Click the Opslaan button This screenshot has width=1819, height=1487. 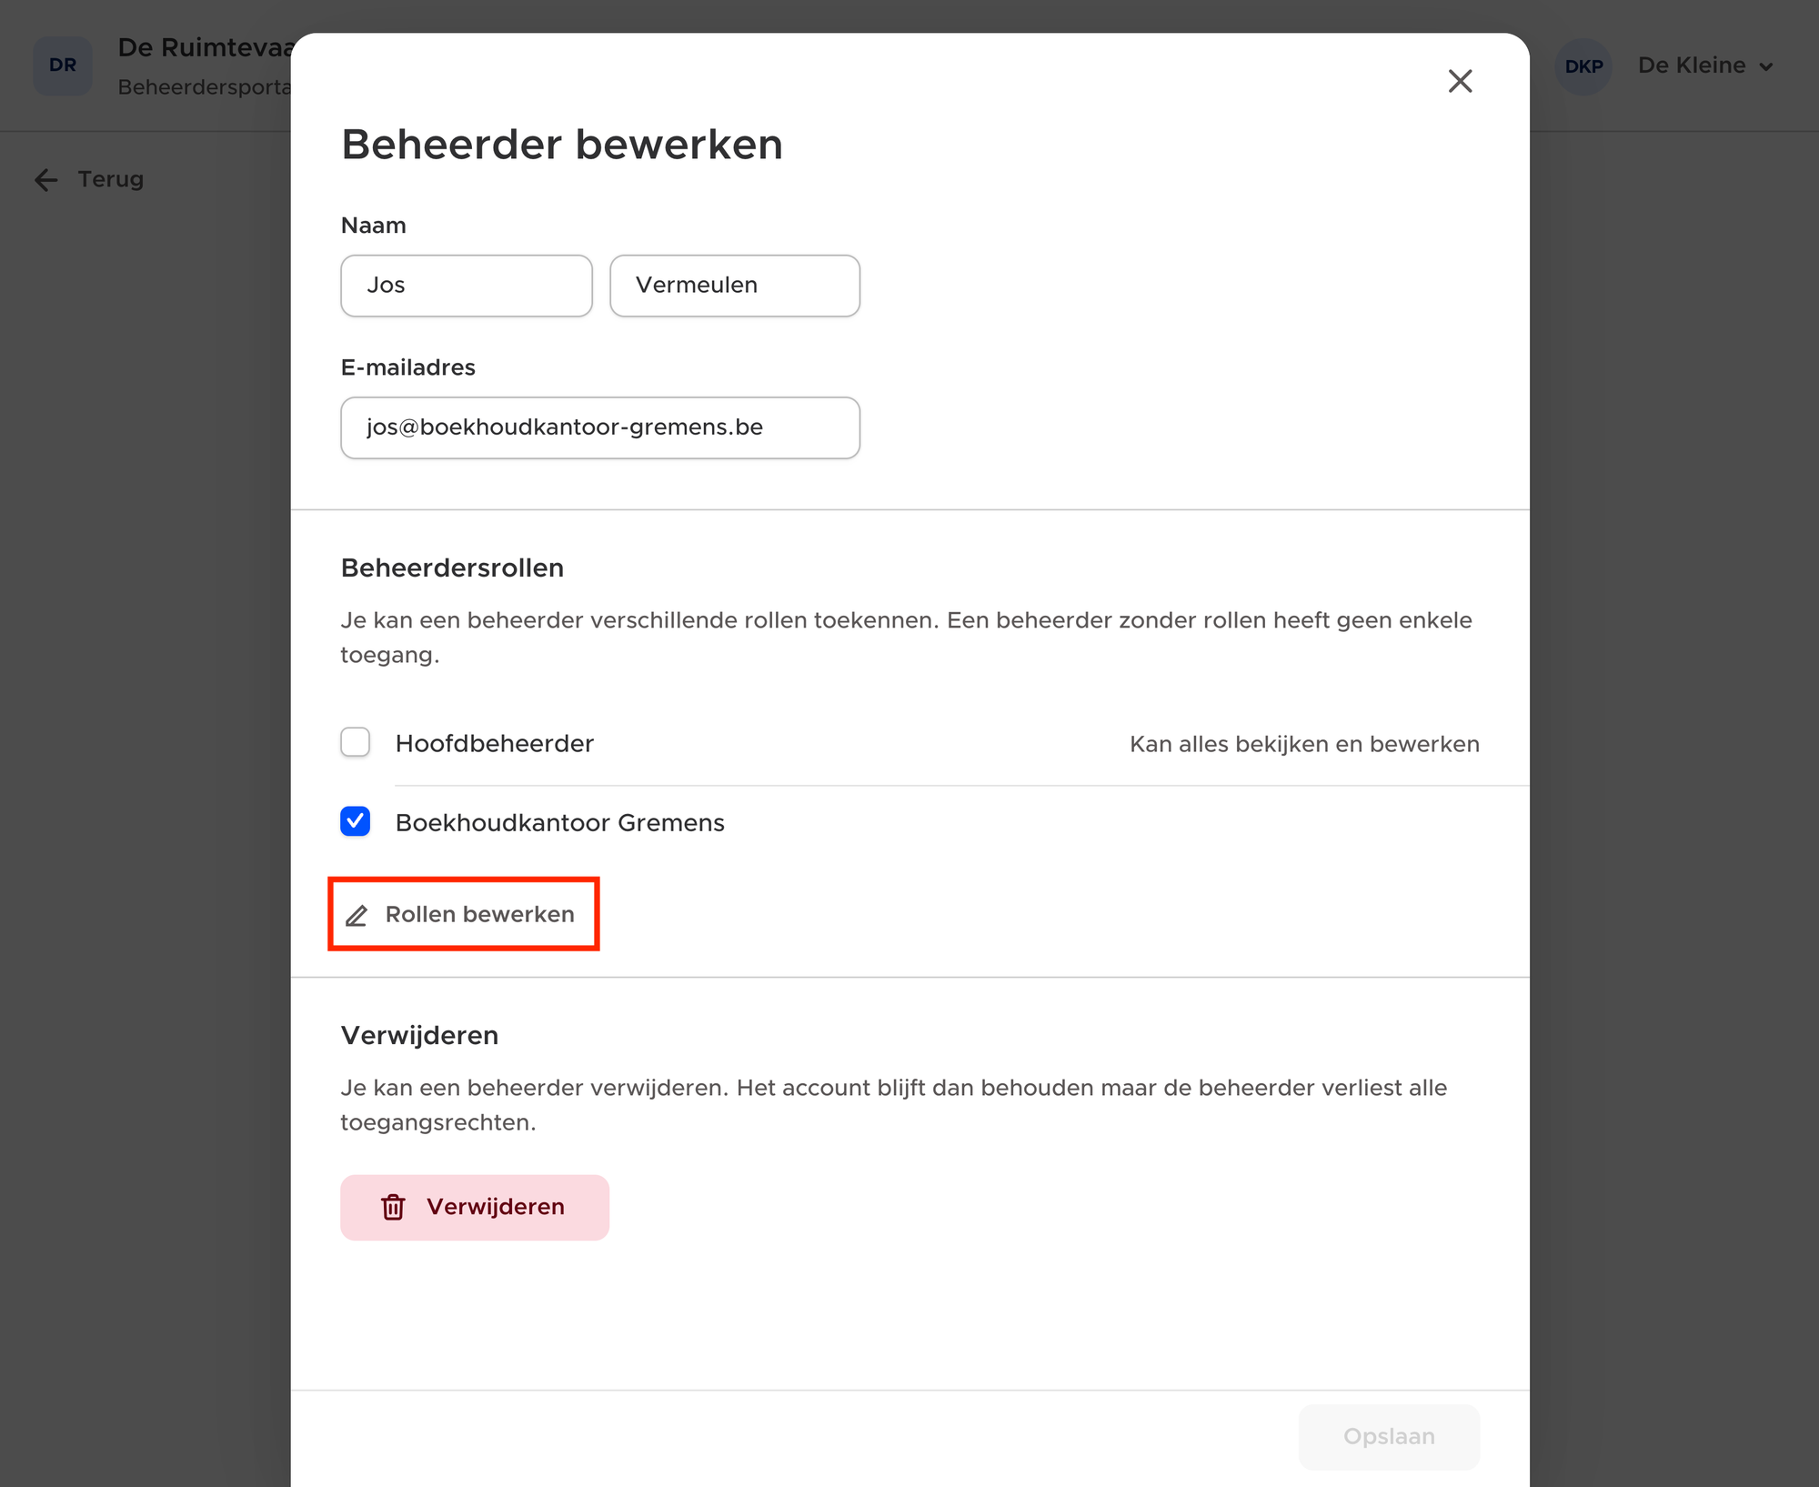coord(1389,1436)
